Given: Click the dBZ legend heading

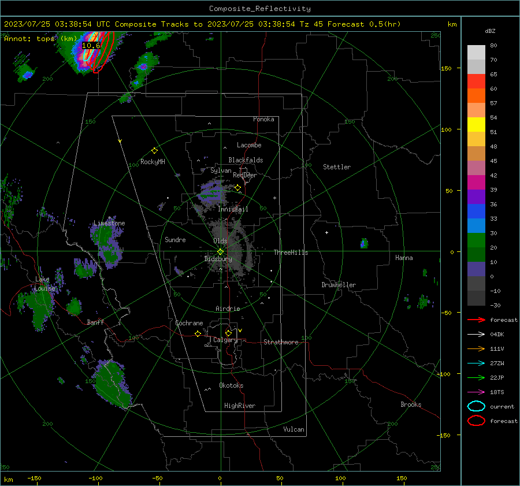Looking at the screenshot, I should coord(490,31).
